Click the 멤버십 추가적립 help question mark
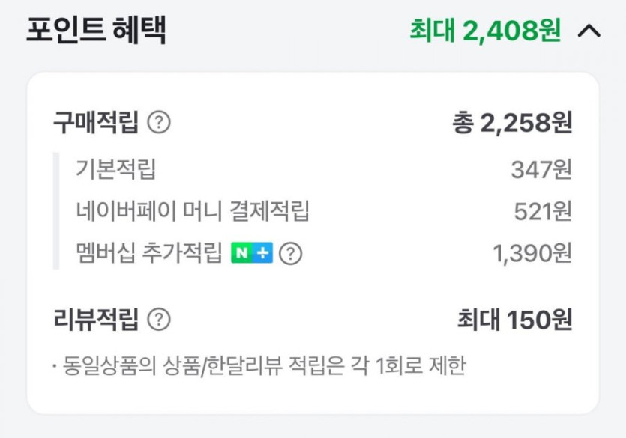This screenshot has height=438, width=626. coord(290,254)
